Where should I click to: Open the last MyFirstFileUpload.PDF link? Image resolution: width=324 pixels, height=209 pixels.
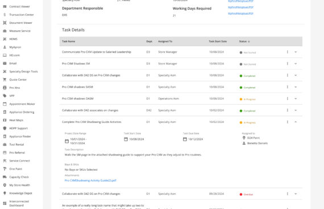(x=240, y=14)
